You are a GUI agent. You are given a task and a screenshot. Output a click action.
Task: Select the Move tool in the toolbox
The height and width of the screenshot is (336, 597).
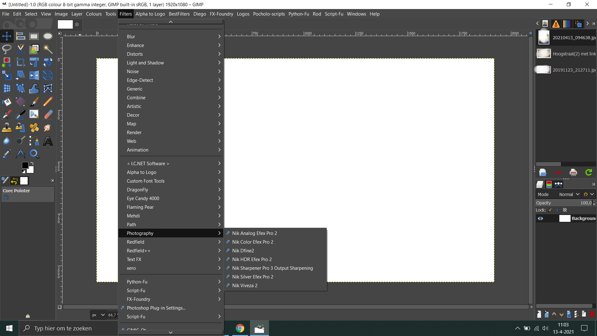pyautogui.click(x=7, y=36)
